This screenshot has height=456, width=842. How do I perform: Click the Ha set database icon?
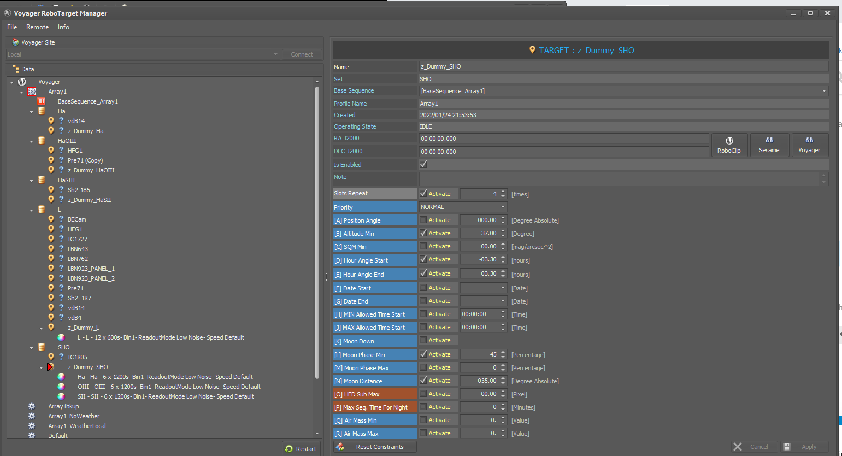tap(42, 111)
